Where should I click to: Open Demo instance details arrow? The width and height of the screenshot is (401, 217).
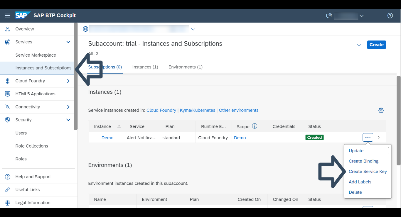pos(379,137)
